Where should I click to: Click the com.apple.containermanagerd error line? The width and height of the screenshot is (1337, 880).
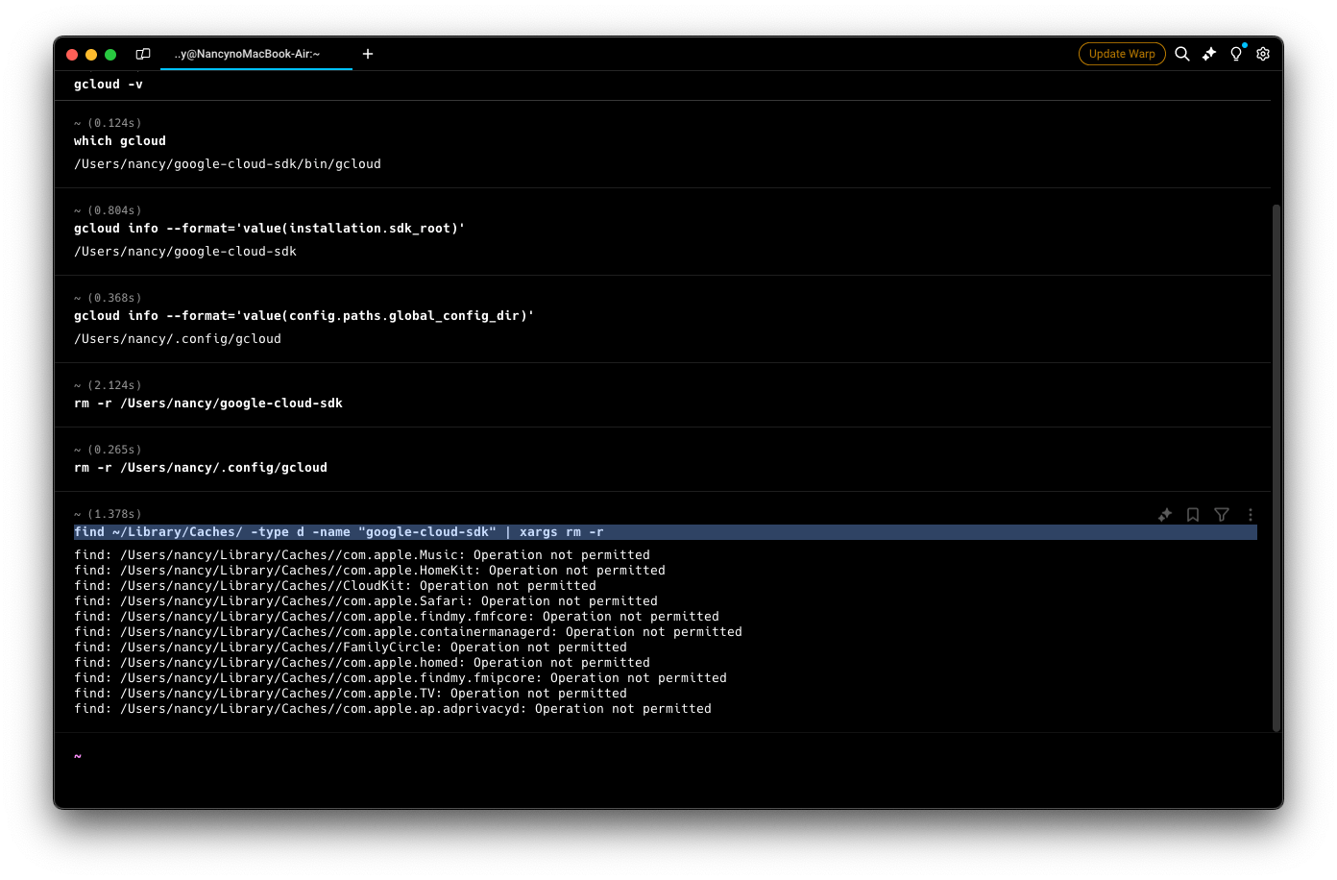pos(408,632)
